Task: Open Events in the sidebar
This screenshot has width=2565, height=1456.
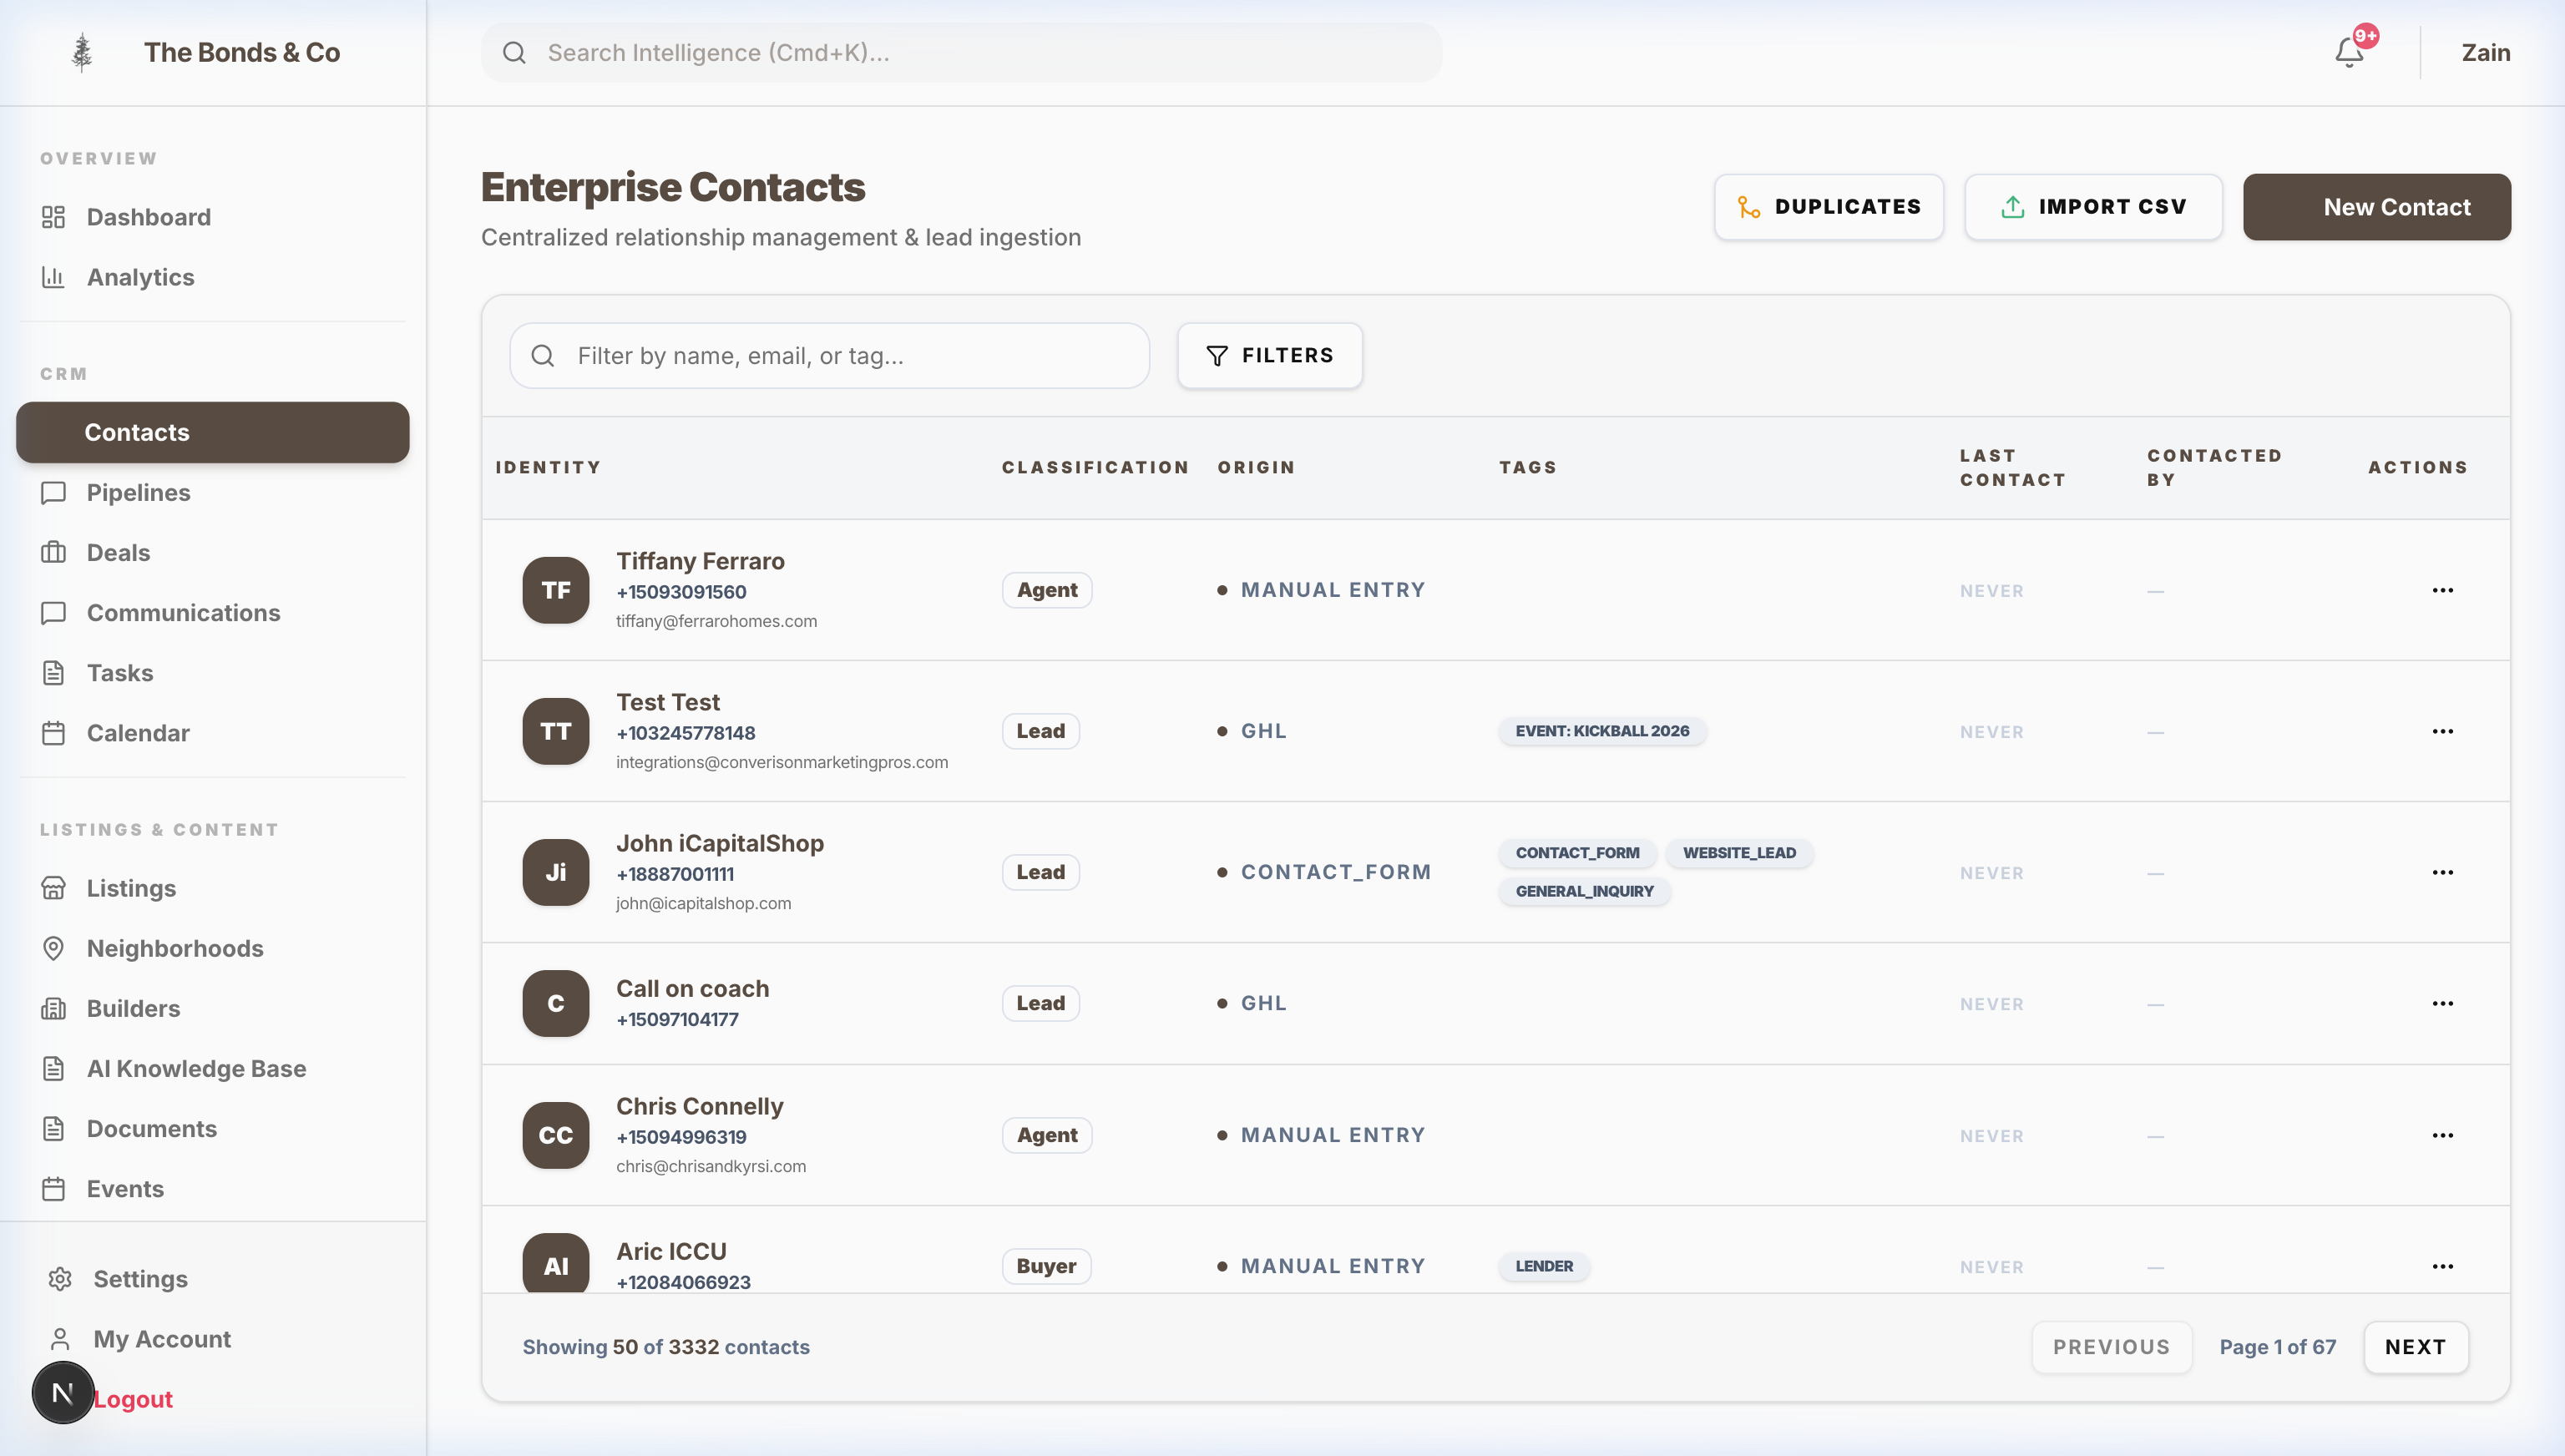Action: (213, 1188)
